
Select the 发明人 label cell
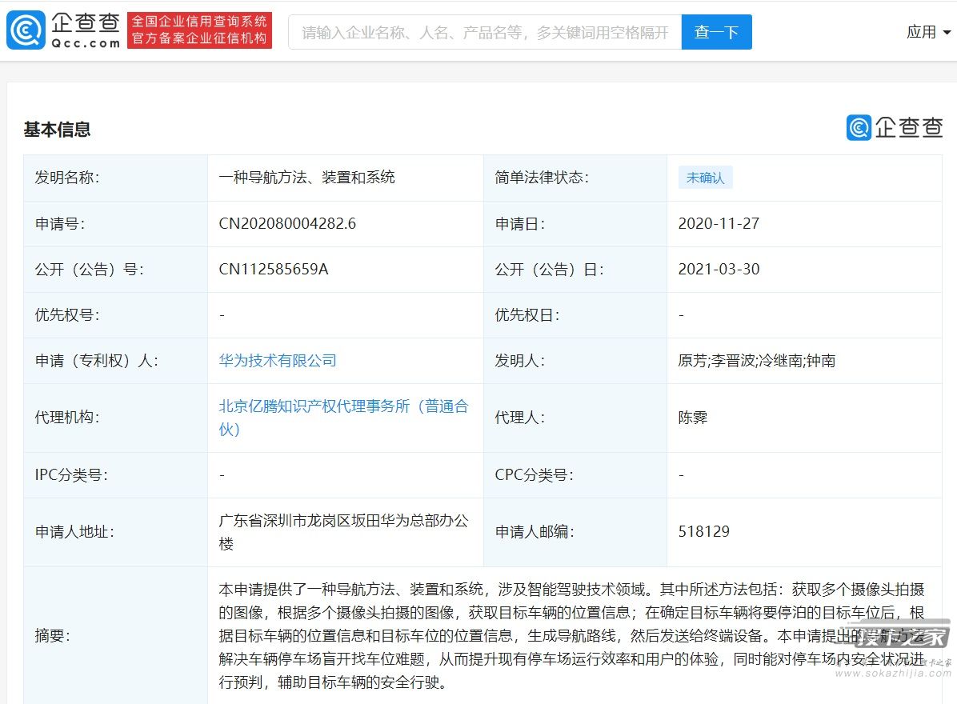point(575,361)
